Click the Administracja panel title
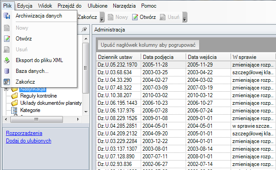276x170 pixels. click(110, 30)
